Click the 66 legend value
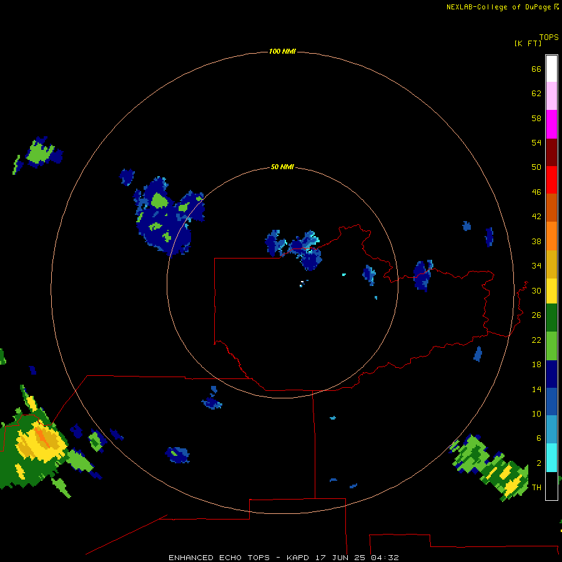The image size is (562, 562). [x=536, y=69]
